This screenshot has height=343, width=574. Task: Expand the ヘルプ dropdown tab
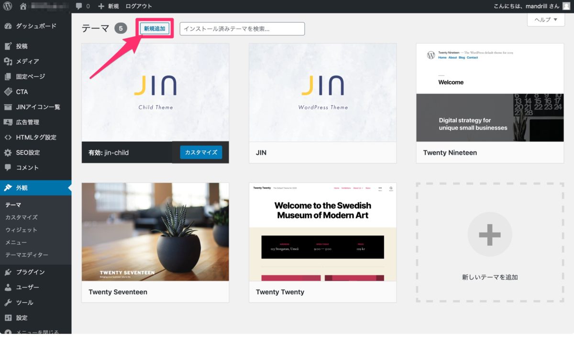[x=546, y=20]
